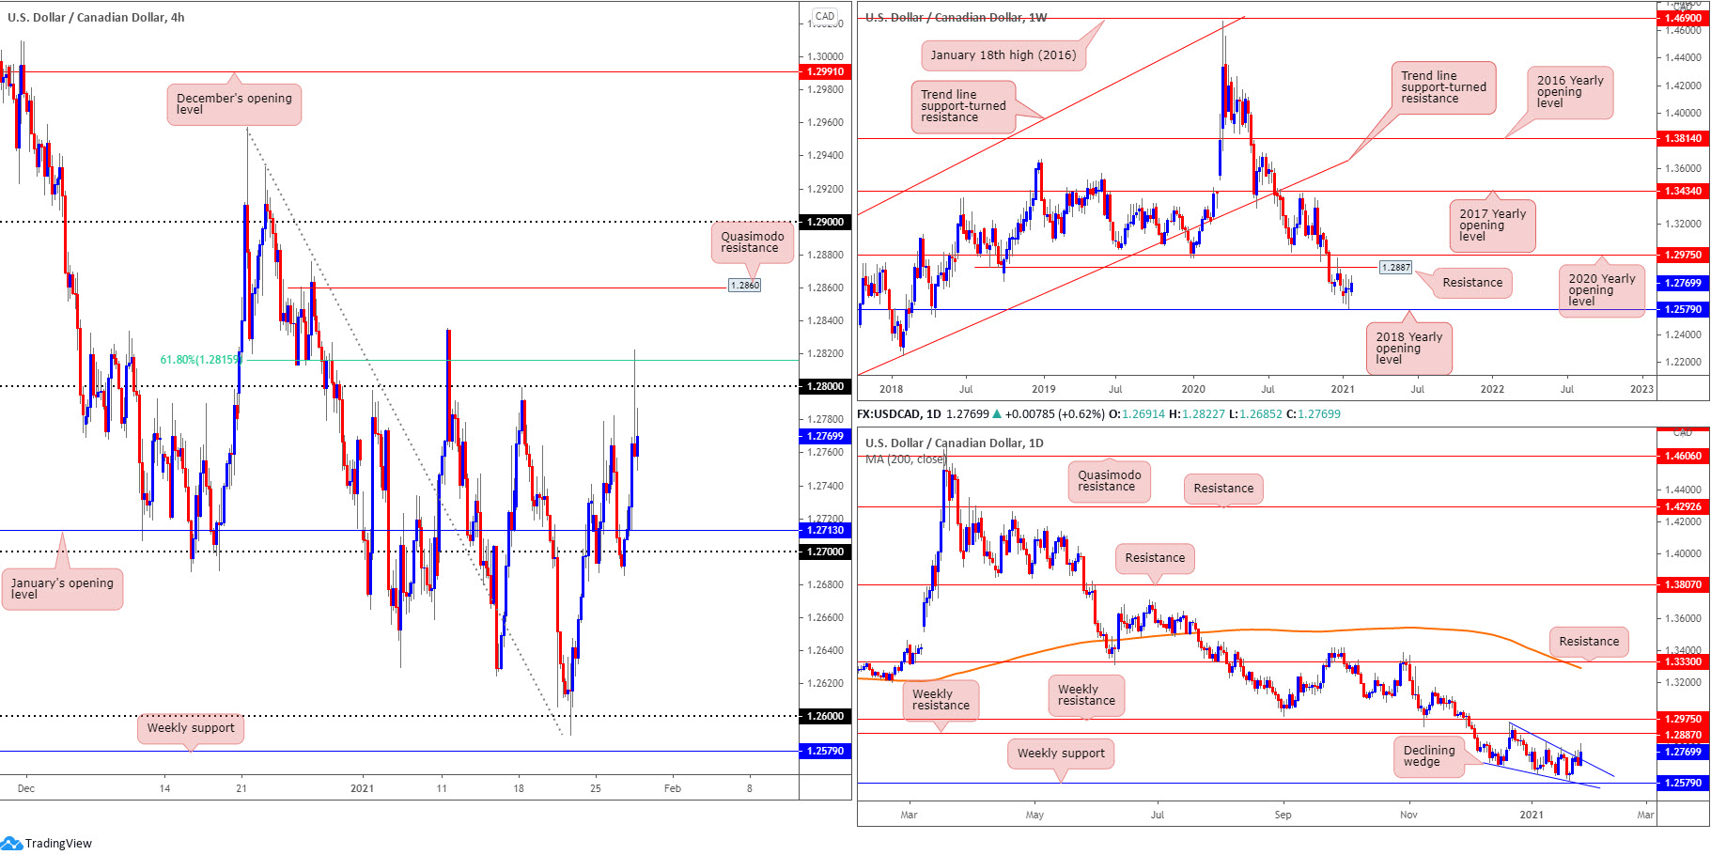
Task: Click the 2018 Yearly opening level callout
Action: (x=1409, y=349)
